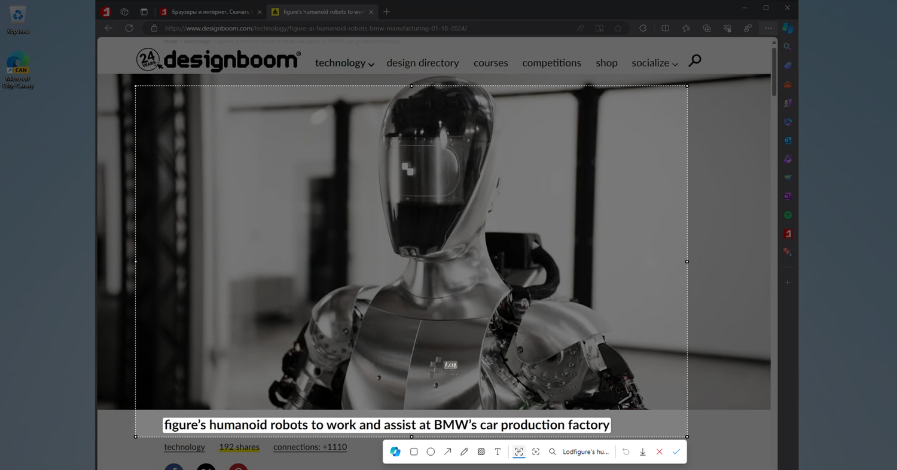897x470 pixels.
Task: Click the designboom logo
Action: 218,60
